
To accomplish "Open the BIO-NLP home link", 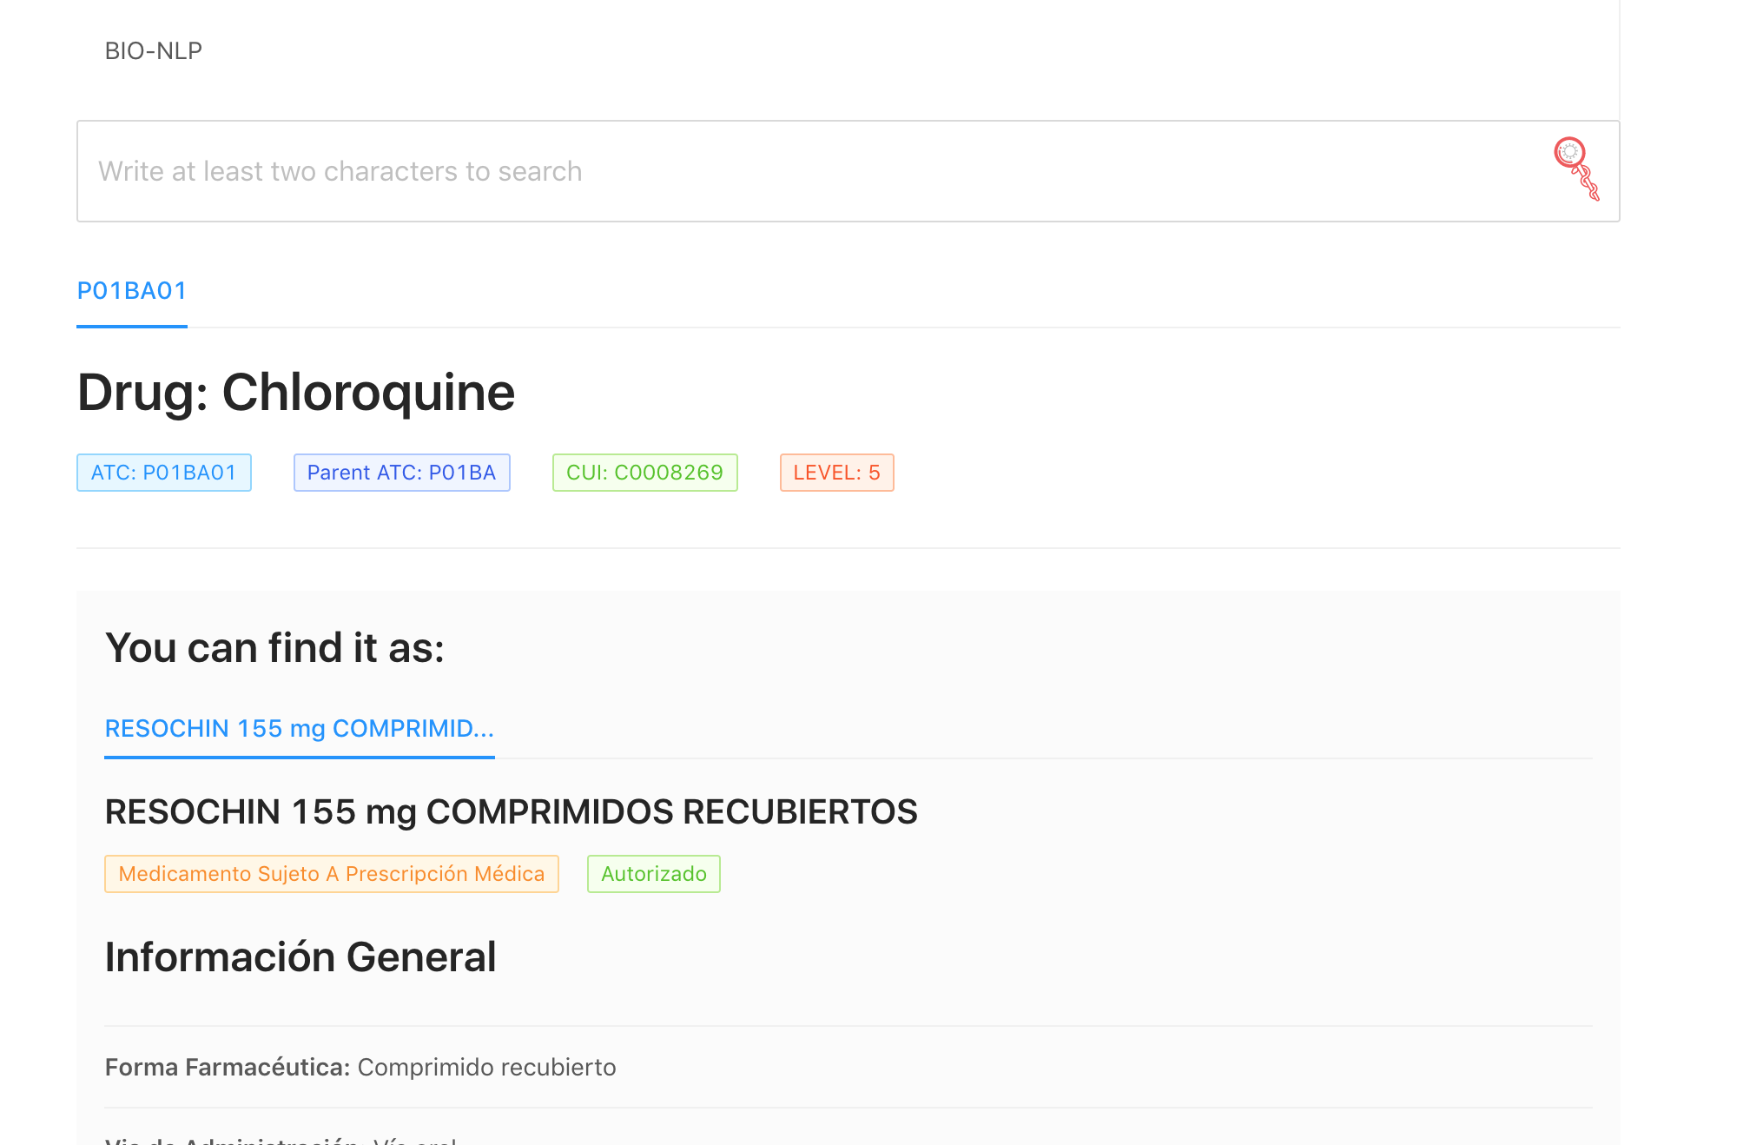I will point(153,51).
